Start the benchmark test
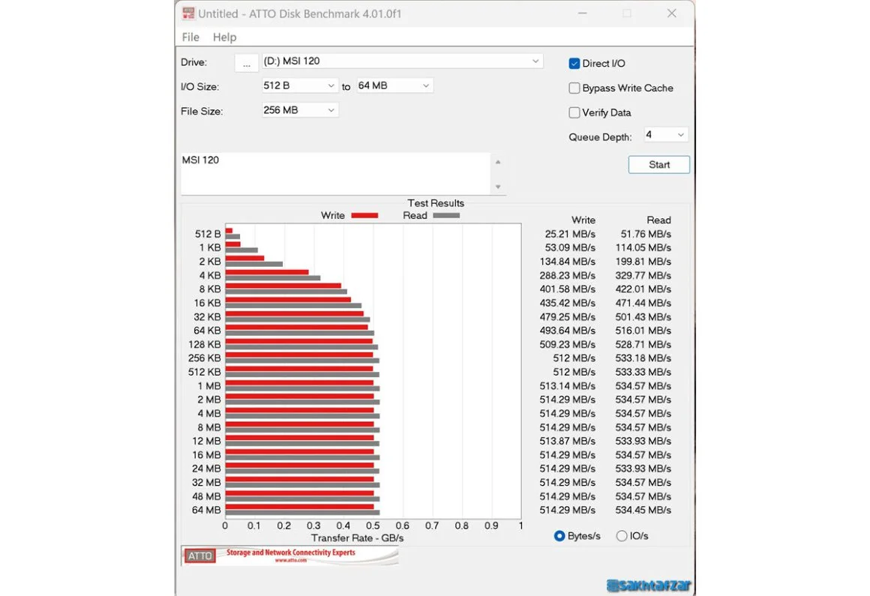This screenshot has width=870, height=596. (659, 165)
